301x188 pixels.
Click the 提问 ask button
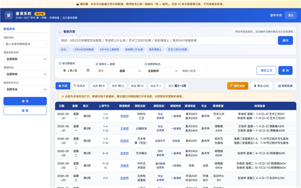285,41
